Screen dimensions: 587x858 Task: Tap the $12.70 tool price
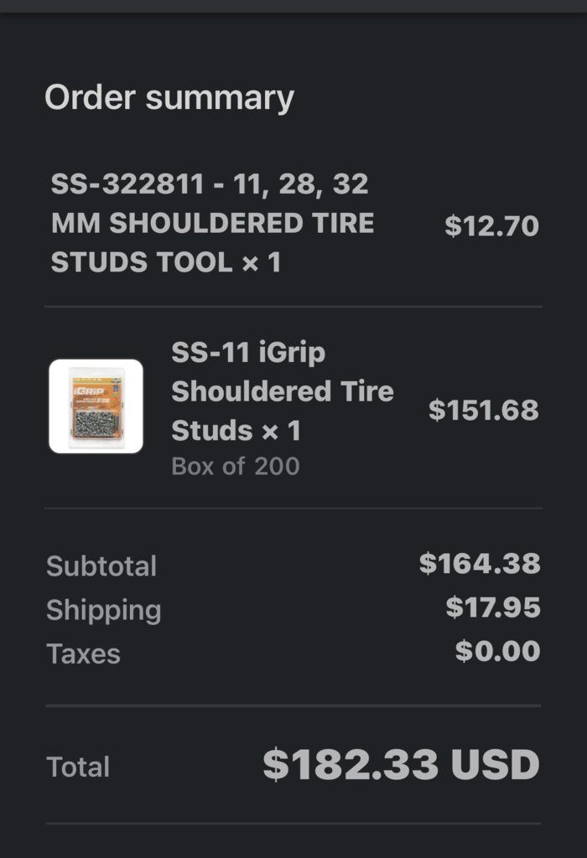point(491,226)
